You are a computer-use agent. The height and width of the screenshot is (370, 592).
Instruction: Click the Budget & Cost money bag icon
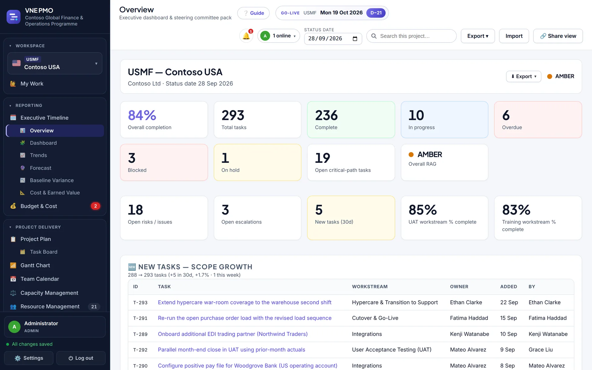tap(13, 206)
